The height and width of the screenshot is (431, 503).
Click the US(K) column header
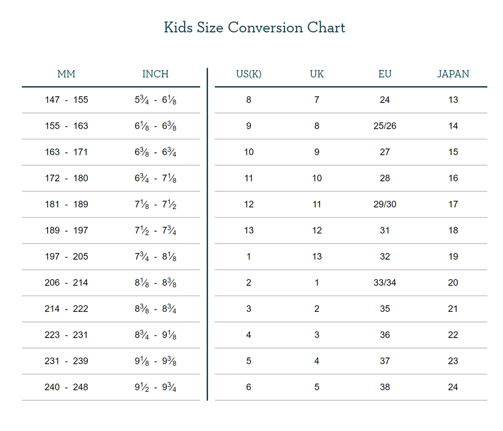coord(249,74)
